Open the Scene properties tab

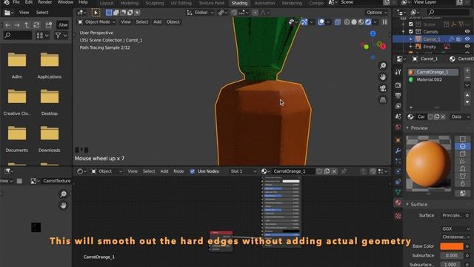[398, 116]
